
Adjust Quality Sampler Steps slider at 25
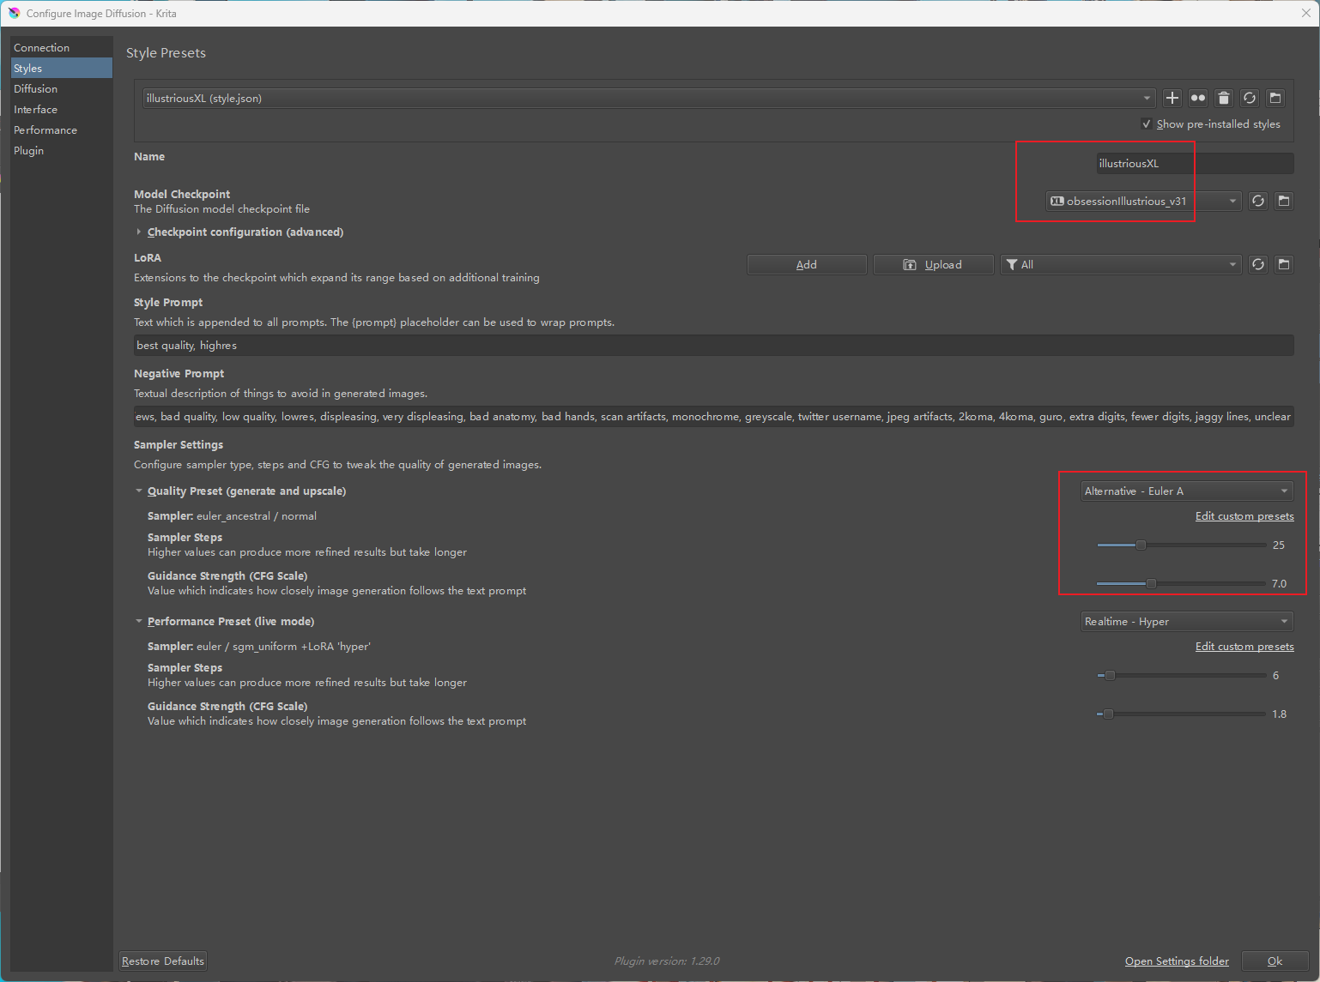tap(1181, 545)
